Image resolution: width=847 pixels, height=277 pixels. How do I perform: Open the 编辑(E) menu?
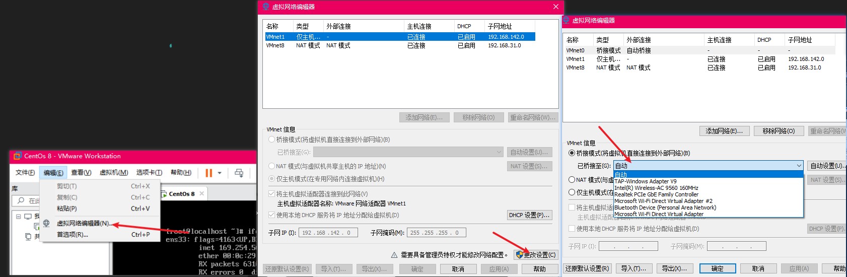tap(53, 173)
